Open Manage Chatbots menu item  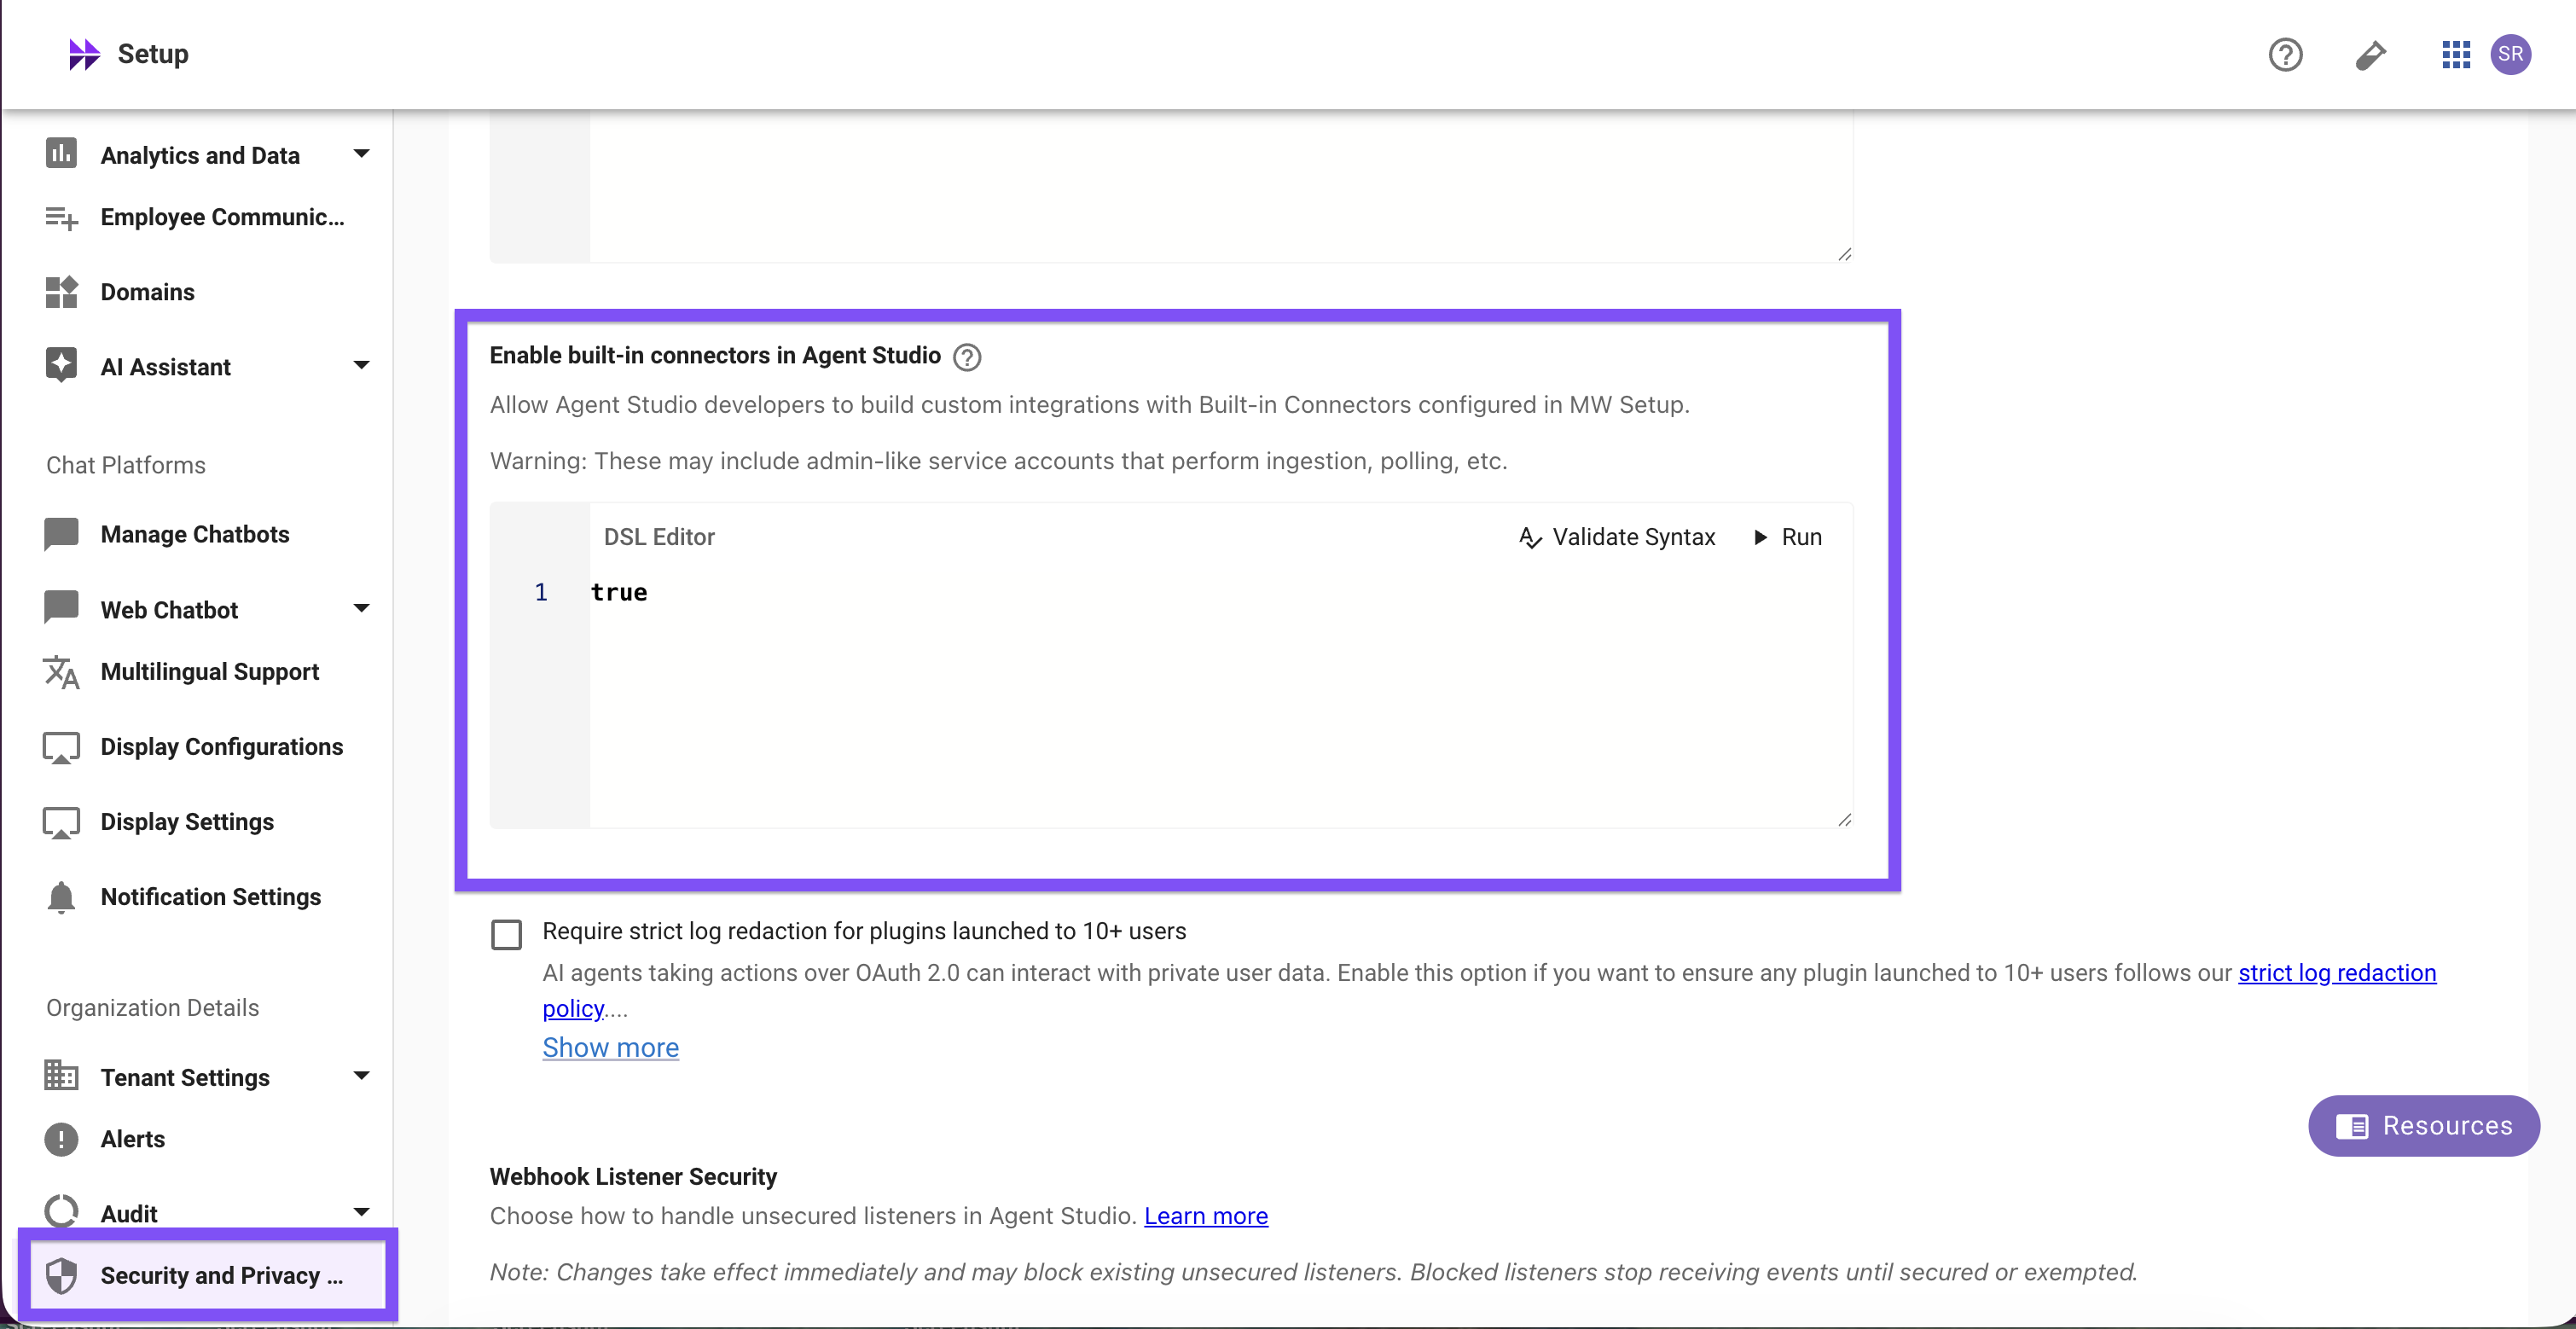(x=195, y=534)
